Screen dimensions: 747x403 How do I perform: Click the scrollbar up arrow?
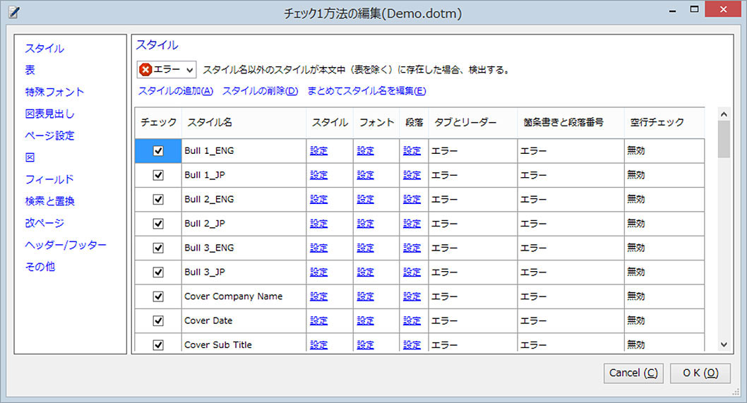[x=724, y=114]
